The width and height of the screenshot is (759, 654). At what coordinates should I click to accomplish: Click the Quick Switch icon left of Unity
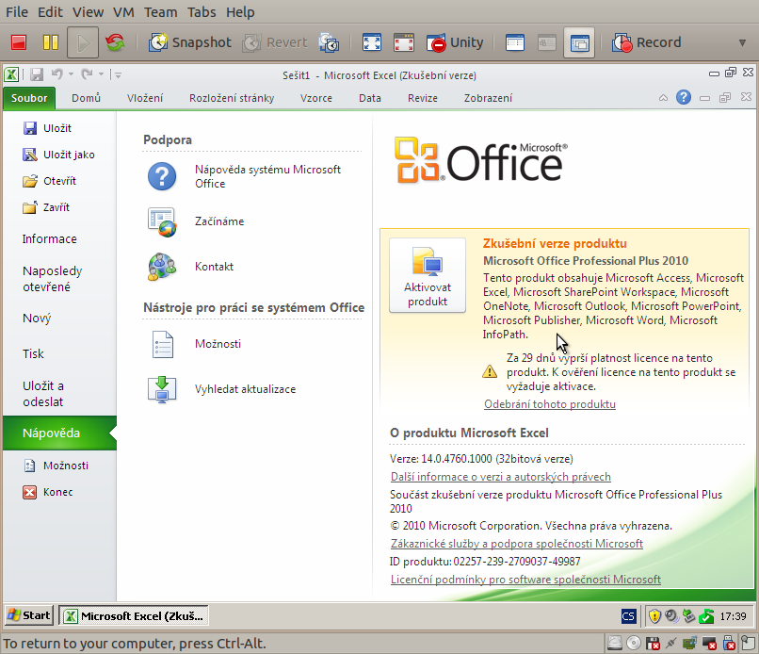403,42
